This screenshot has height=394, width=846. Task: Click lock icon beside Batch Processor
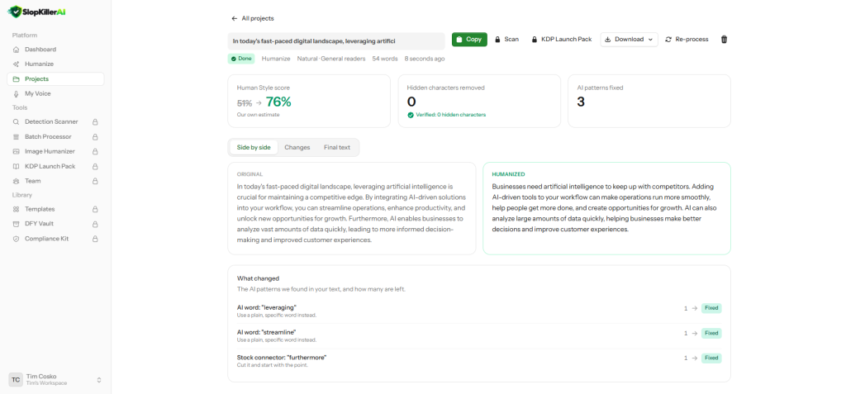point(95,136)
